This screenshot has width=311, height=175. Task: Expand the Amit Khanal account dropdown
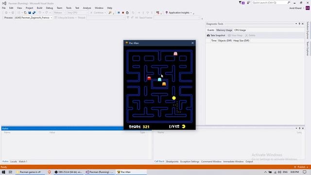click(x=303, y=8)
